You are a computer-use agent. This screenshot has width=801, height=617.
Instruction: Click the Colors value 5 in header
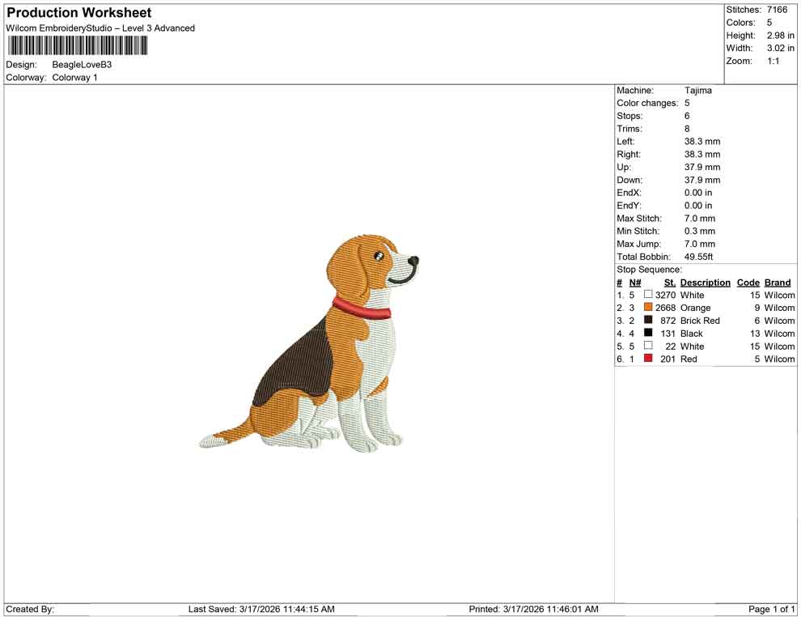tap(769, 23)
